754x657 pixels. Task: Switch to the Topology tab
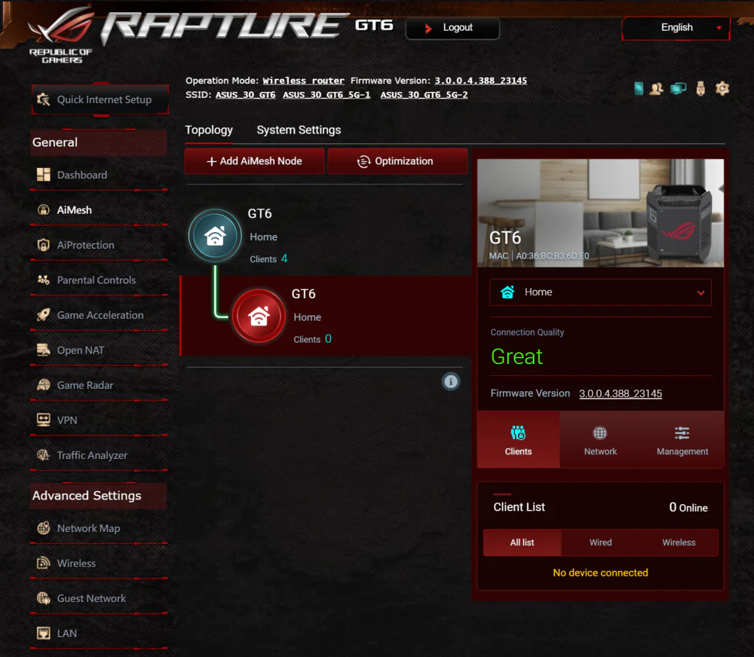209,130
